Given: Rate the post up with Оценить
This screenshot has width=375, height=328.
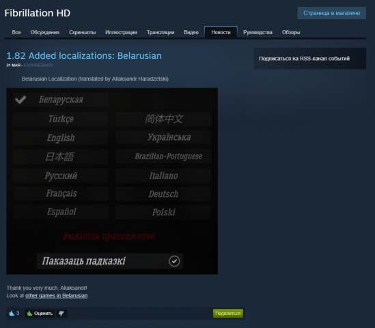Looking at the screenshot, I should 40,314.
